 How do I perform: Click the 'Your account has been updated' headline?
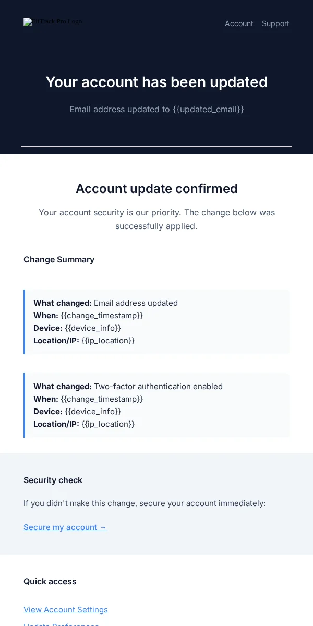(156, 82)
